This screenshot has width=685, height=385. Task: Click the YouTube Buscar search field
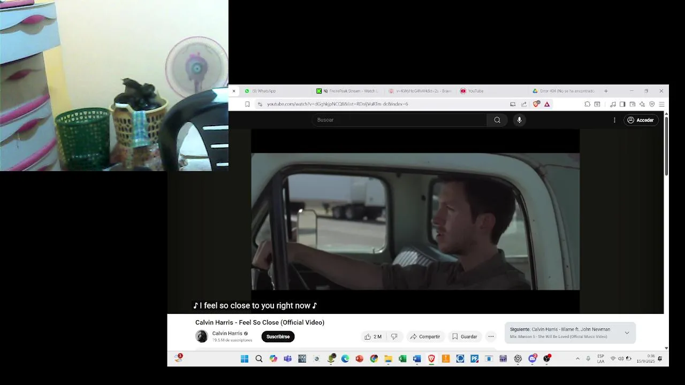click(400, 120)
